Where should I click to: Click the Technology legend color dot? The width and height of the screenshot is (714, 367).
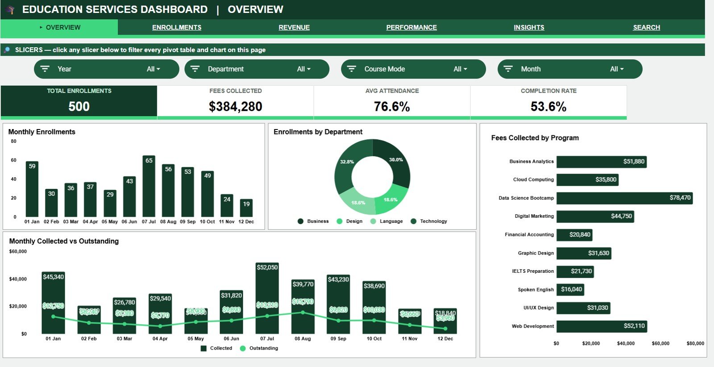coord(413,221)
